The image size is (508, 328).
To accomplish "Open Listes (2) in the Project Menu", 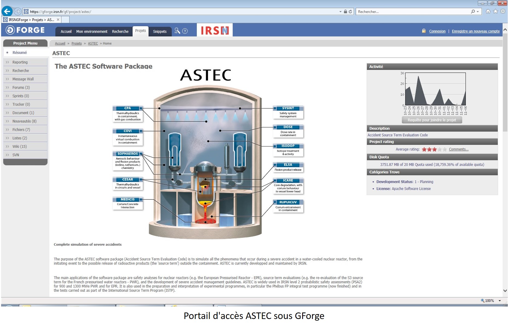I will tap(25, 138).
